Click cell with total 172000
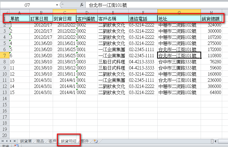Image resolution: width=228 pixels, height=147 pixels. click(212, 49)
